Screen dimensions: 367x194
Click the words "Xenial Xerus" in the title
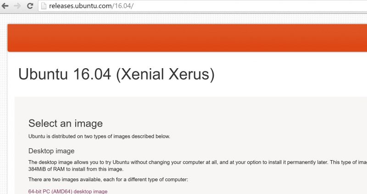click(165, 74)
